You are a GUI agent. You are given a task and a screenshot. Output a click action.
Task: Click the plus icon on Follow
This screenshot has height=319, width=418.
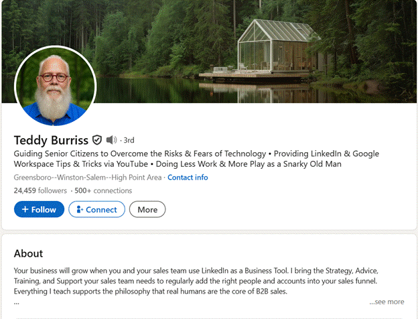click(x=25, y=209)
